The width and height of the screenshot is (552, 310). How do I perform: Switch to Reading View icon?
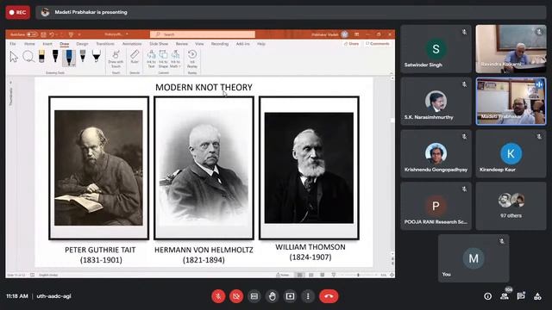coord(322,275)
